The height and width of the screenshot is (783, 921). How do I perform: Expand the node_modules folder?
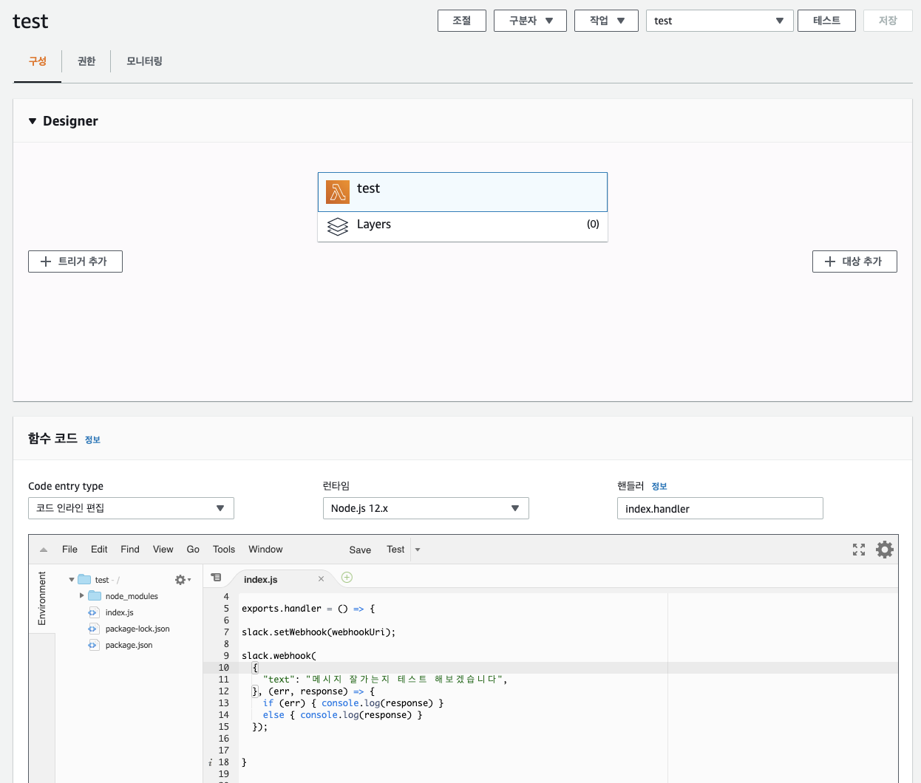tap(81, 595)
